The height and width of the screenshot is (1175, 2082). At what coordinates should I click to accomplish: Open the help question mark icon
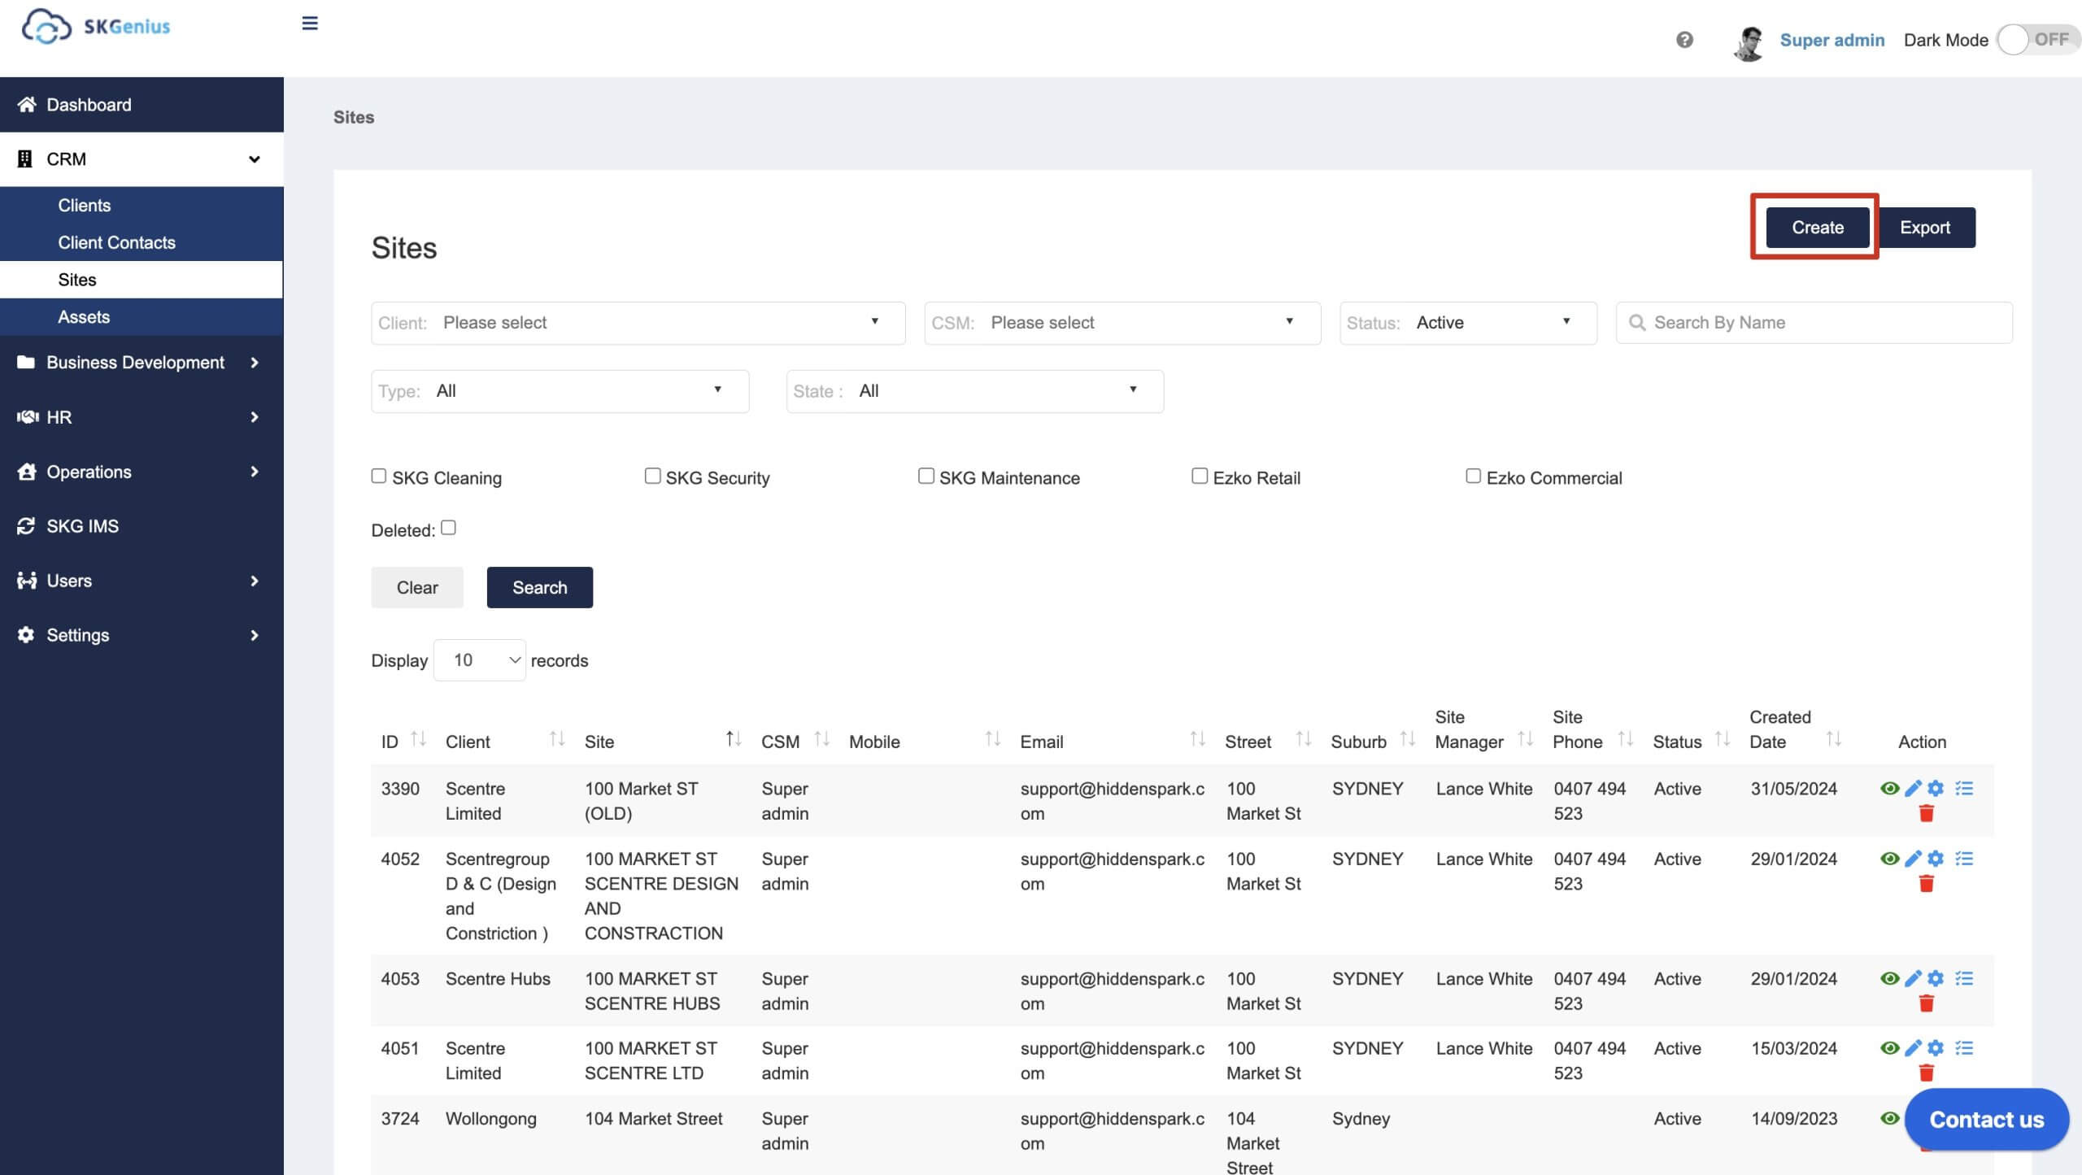click(x=1684, y=40)
